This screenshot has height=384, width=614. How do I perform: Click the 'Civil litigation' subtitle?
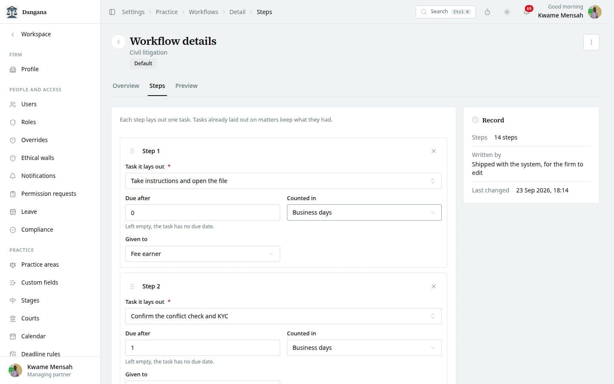(x=148, y=52)
